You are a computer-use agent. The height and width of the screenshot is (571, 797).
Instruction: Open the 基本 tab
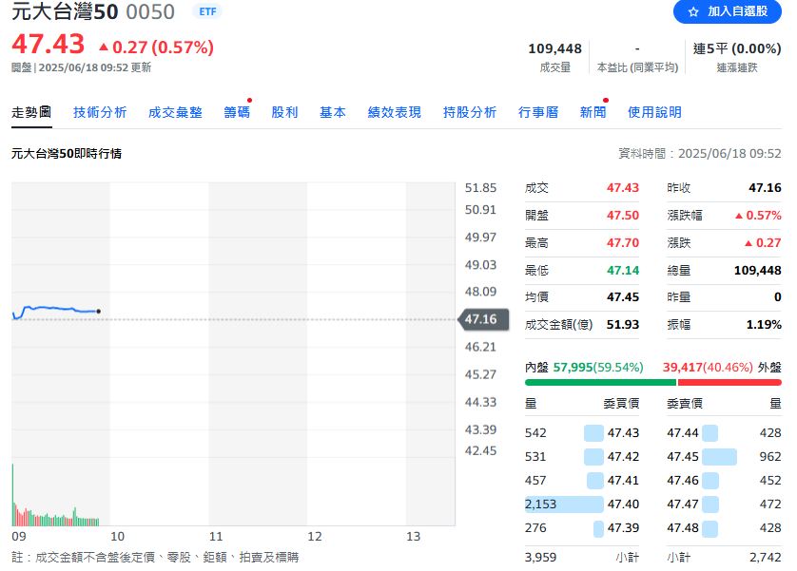[x=333, y=112]
